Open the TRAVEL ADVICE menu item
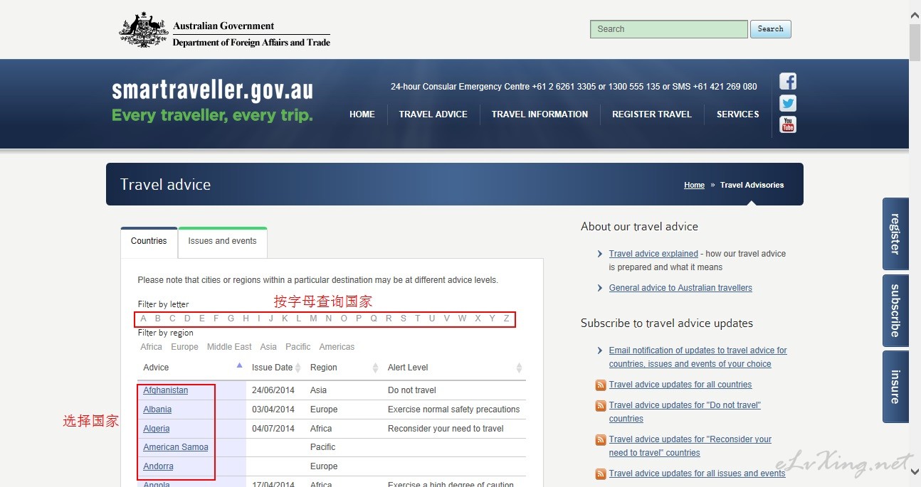Image resolution: width=921 pixels, height=487 pixels. pyautogui.click(x=433, y=114)
